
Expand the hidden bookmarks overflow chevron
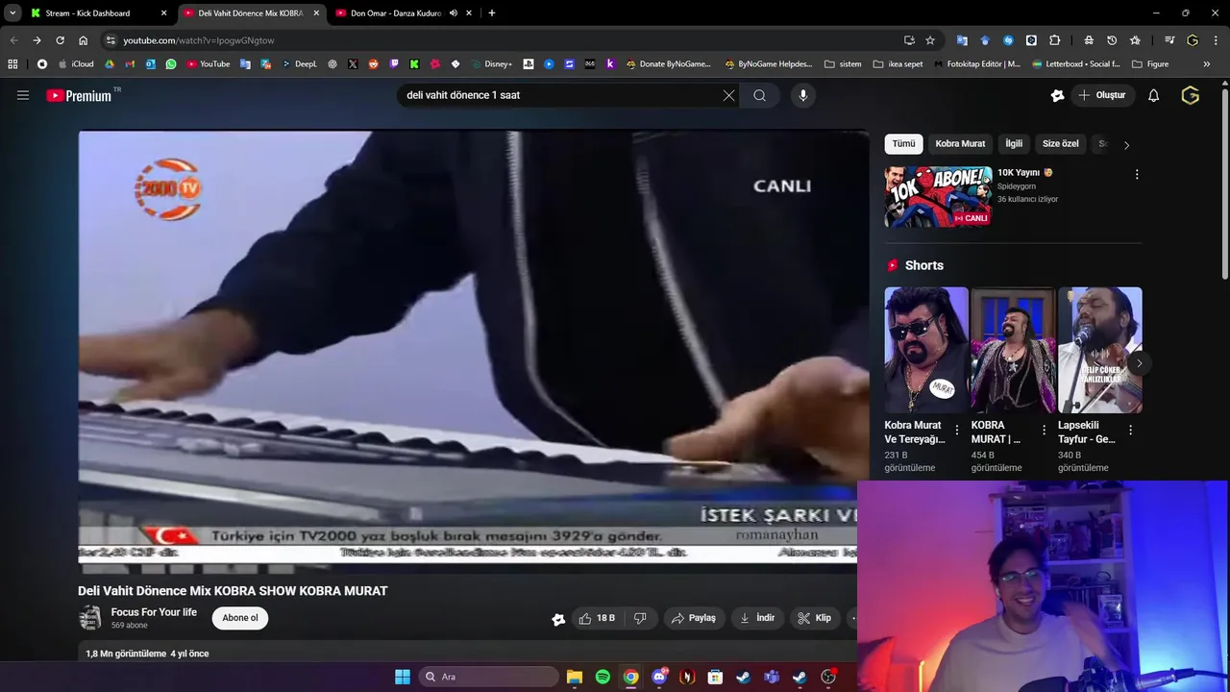tap(1206, 64)
